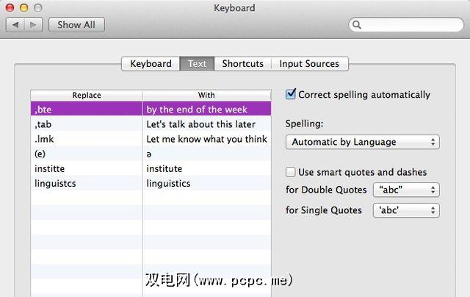Click inside the search field
This screenshot has width=470, height=297.
411,25
